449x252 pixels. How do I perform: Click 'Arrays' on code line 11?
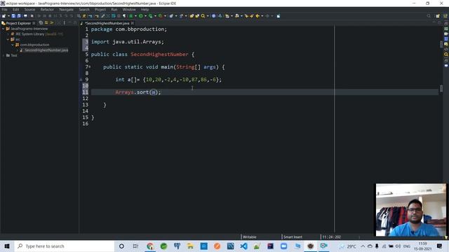click(x=124, y=92)
